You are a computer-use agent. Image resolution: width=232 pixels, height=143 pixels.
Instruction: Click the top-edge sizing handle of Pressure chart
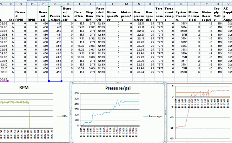click(118, 82)
